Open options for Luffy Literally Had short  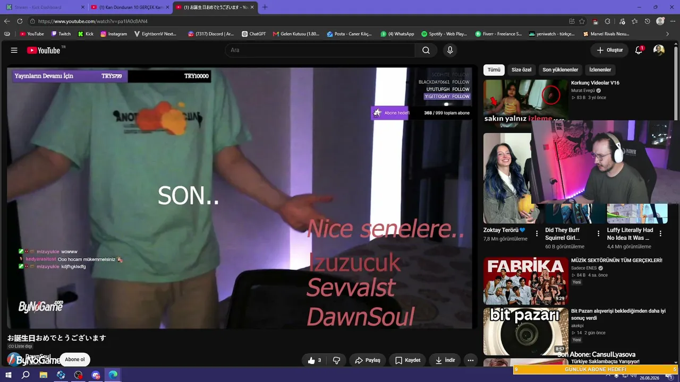(x=661, y=233)
